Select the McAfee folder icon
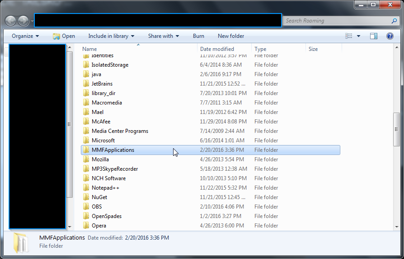This screenshot has width=404, height=259. 86,122
